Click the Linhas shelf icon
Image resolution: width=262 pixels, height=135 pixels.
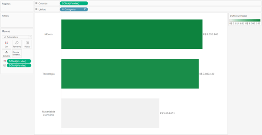tap(36, 9)
